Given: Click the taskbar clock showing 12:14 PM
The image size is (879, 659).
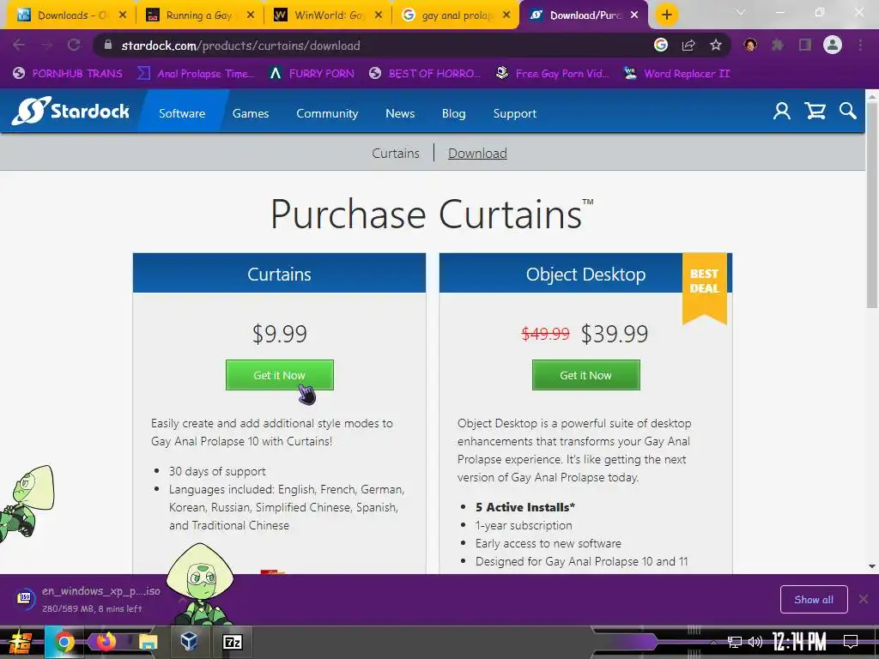Looking at the screenshot, I should pyautogui.click(x=799, y=642).
